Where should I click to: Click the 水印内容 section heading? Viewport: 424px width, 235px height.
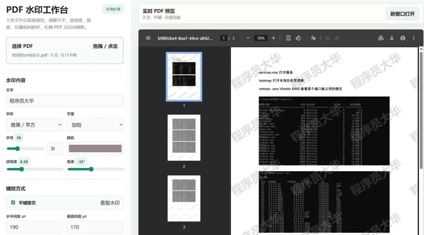tap(16, 80)
